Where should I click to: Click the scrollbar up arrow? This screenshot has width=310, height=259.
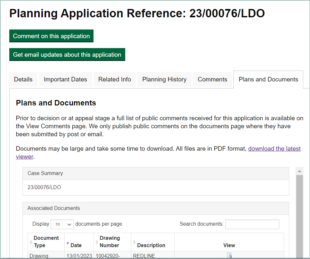point(299,171)
